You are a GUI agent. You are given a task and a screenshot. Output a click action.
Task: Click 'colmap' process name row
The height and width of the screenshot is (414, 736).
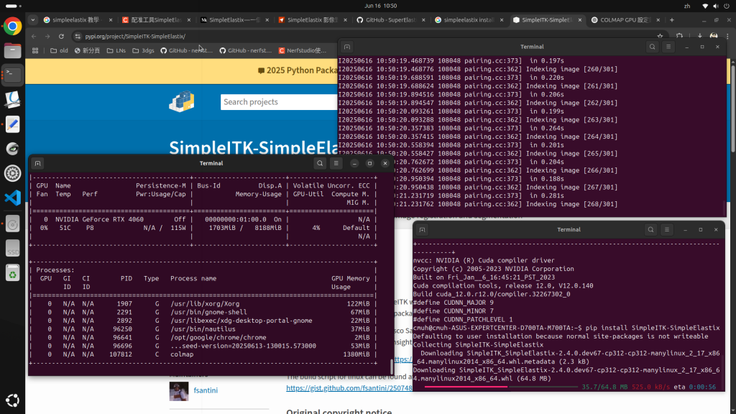click(203, 354)
